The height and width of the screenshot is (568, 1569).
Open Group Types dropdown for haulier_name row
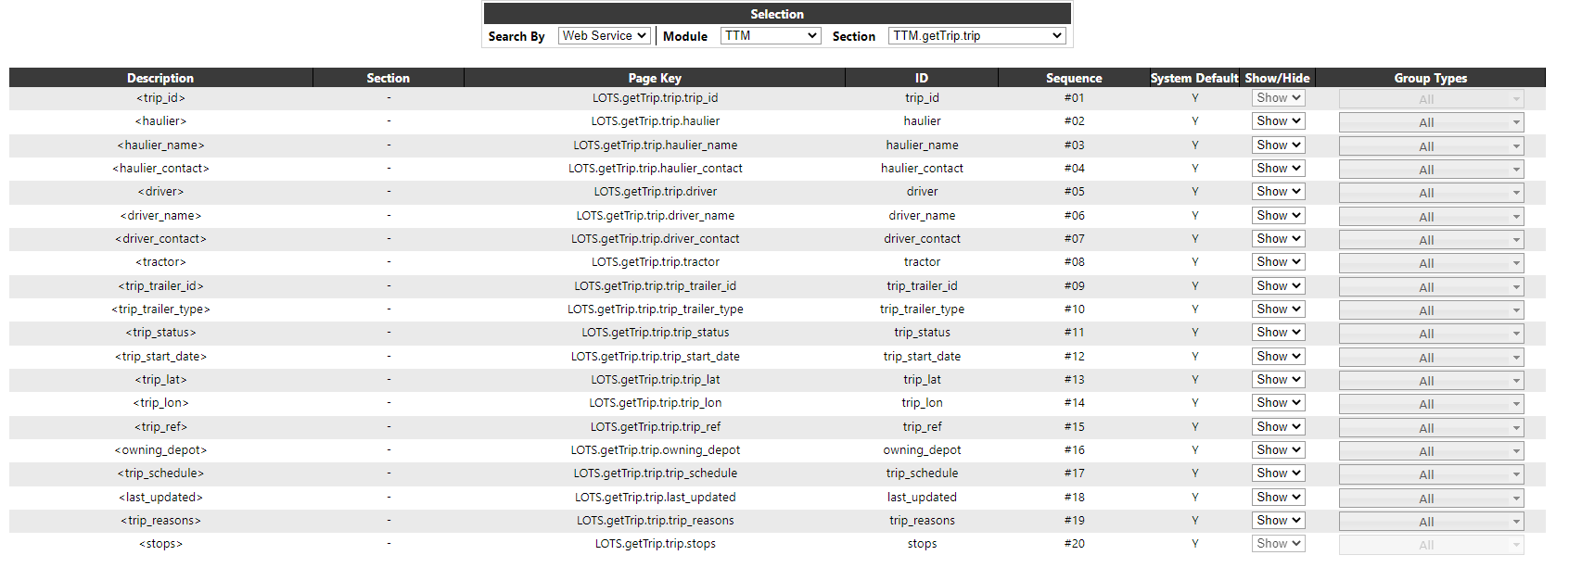click(x=1431, y=146)
